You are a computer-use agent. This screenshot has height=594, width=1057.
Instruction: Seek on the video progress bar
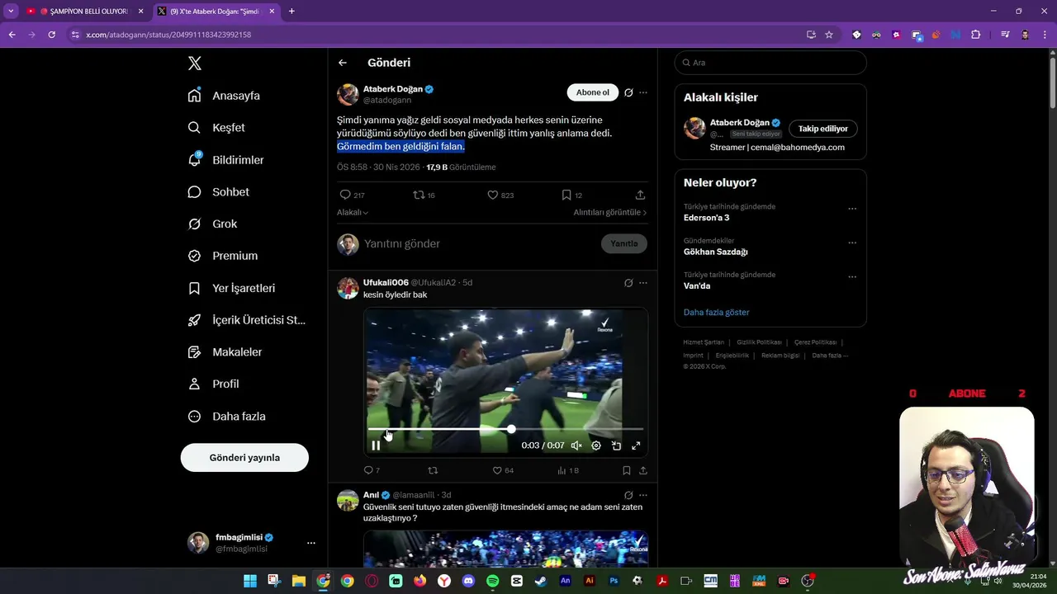tap(505, 429)
